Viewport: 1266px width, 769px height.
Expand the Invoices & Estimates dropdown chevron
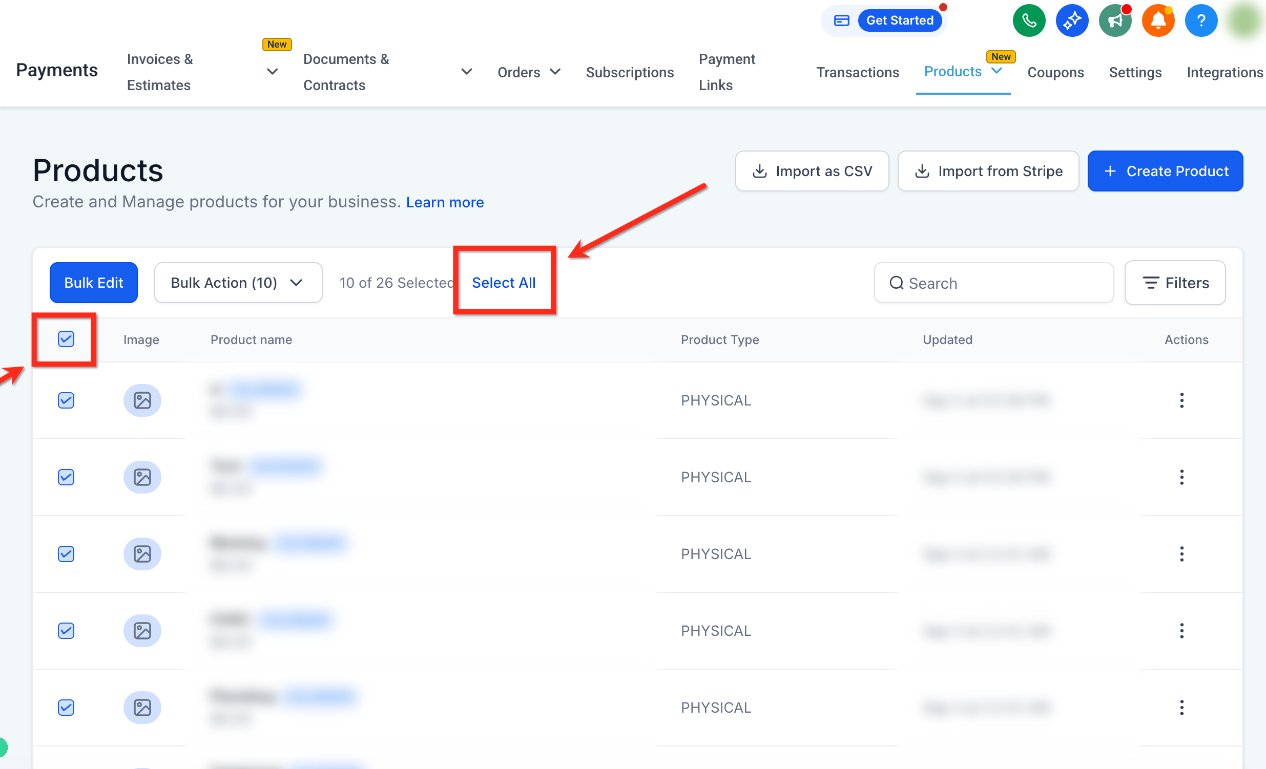pyautogui.click(x=273, y=72)
